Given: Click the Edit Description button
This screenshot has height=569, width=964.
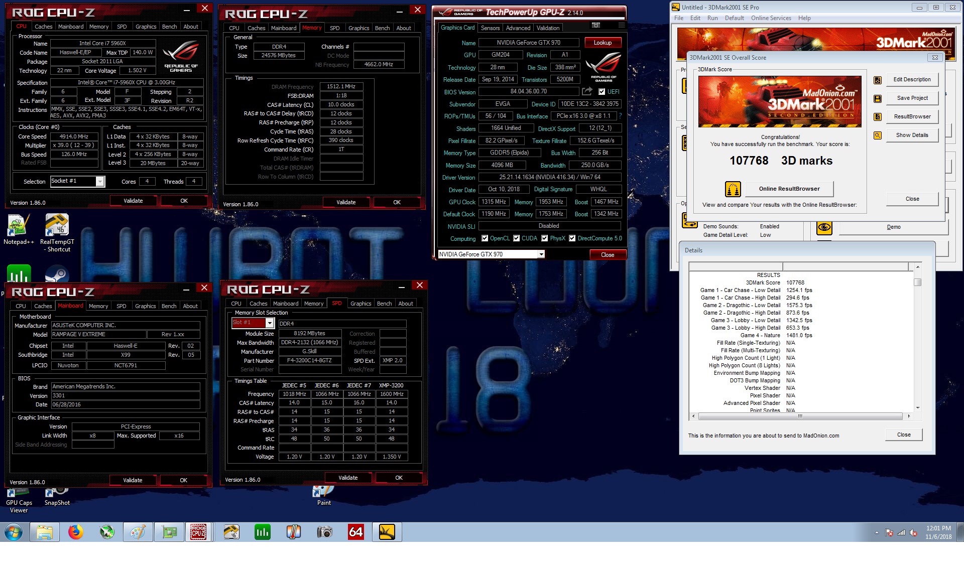Looking at the screenshot, I should coord(912,80).
